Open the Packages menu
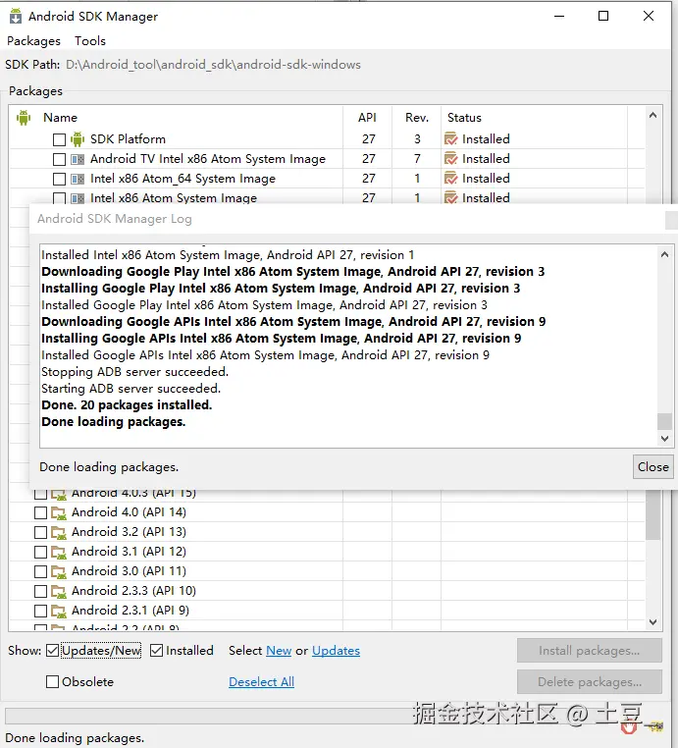This screenshot has height=748, width=678. [33, 41]
